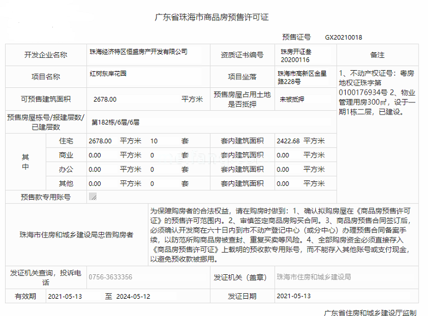Click the 预售款专用账号 label
The width and height of the screenshot is (428, 316).
tap(46, 197)
